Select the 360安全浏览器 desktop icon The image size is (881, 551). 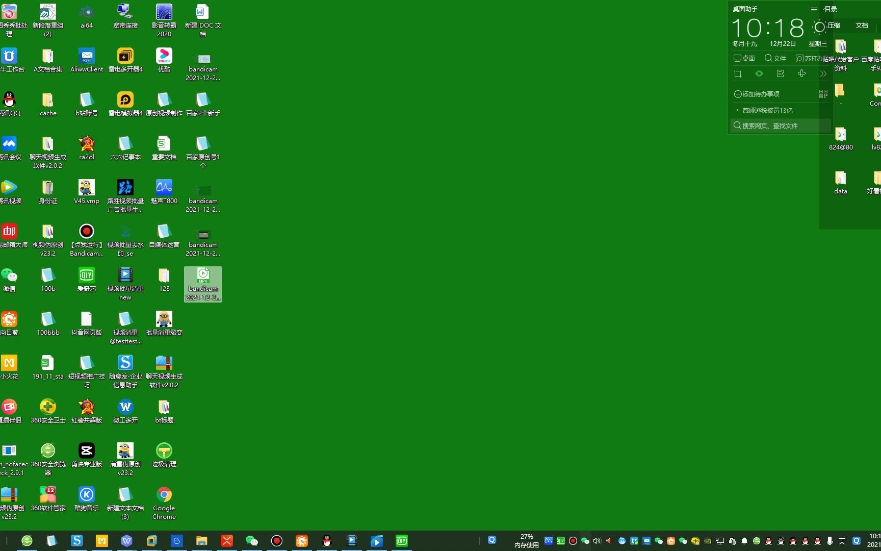tap(48, 459)
